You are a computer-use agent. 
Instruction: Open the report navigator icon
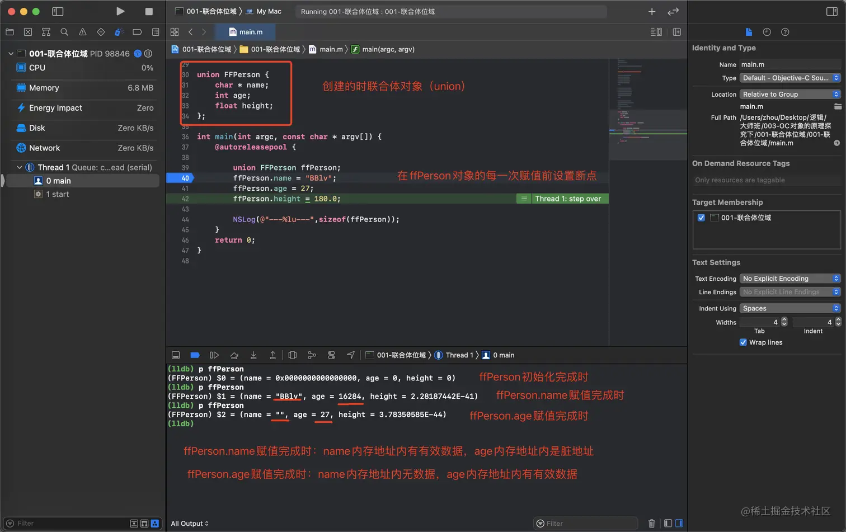pyautogui.click(x=156, y=32)
